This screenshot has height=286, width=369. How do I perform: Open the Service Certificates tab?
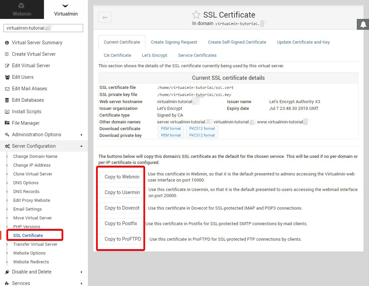pos(197,55)
